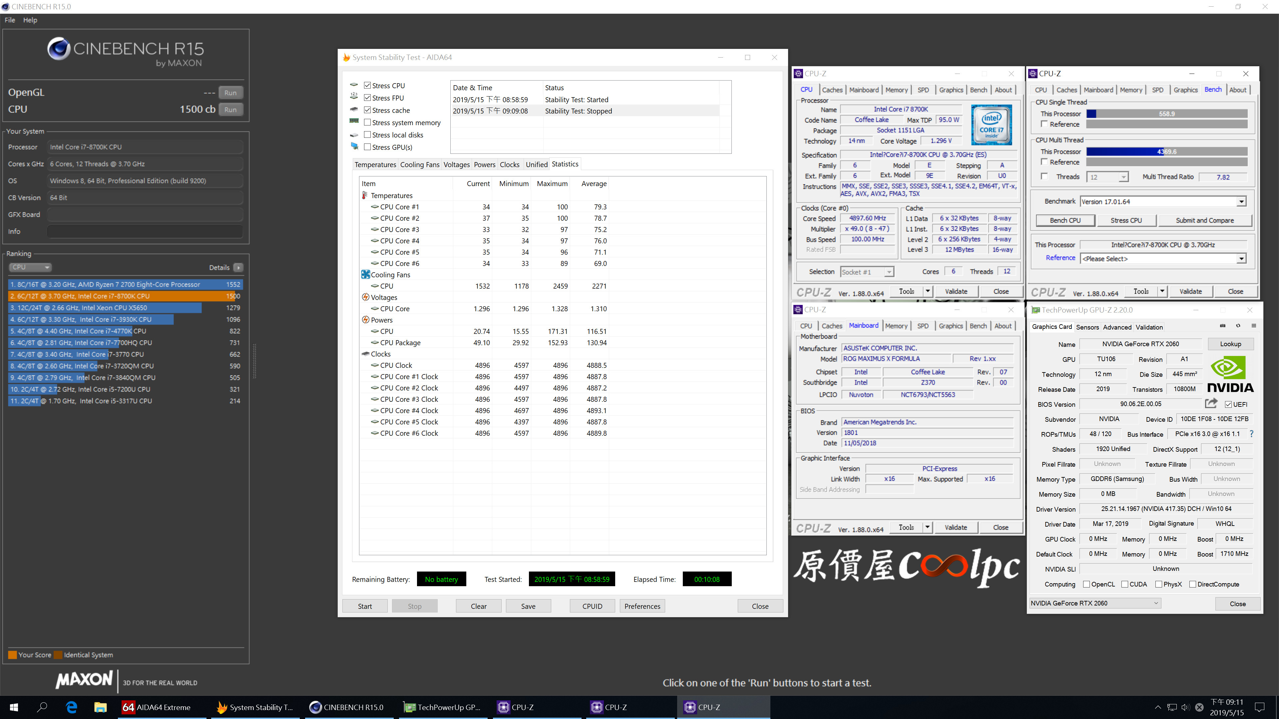
Task: Click the Your Score orange legend swatch
Action: tap(12, 654)
